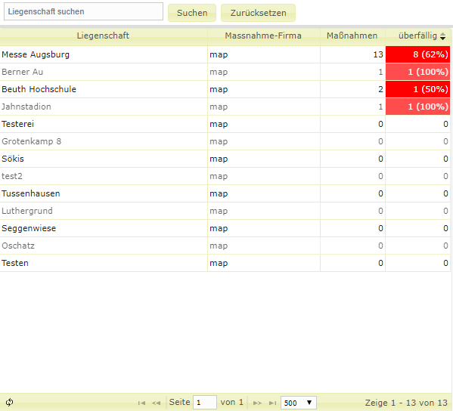
Task: Click the Zurücksetzen button
Action: (259, 13)
